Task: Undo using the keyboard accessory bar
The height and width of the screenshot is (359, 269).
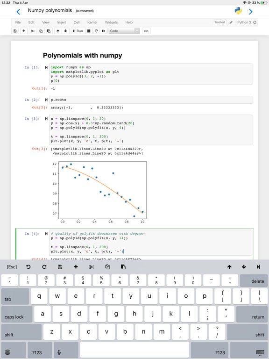Action: coord(28,267)
